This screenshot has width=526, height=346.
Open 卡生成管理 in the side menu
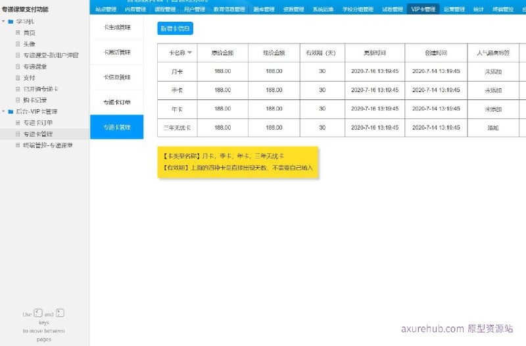(x=117, y=27)
